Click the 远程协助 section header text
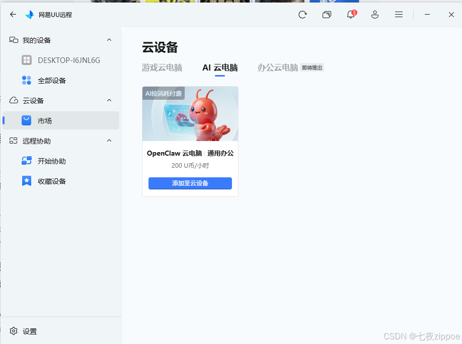This screenshot has width=462, height=344. click(37, 141)
